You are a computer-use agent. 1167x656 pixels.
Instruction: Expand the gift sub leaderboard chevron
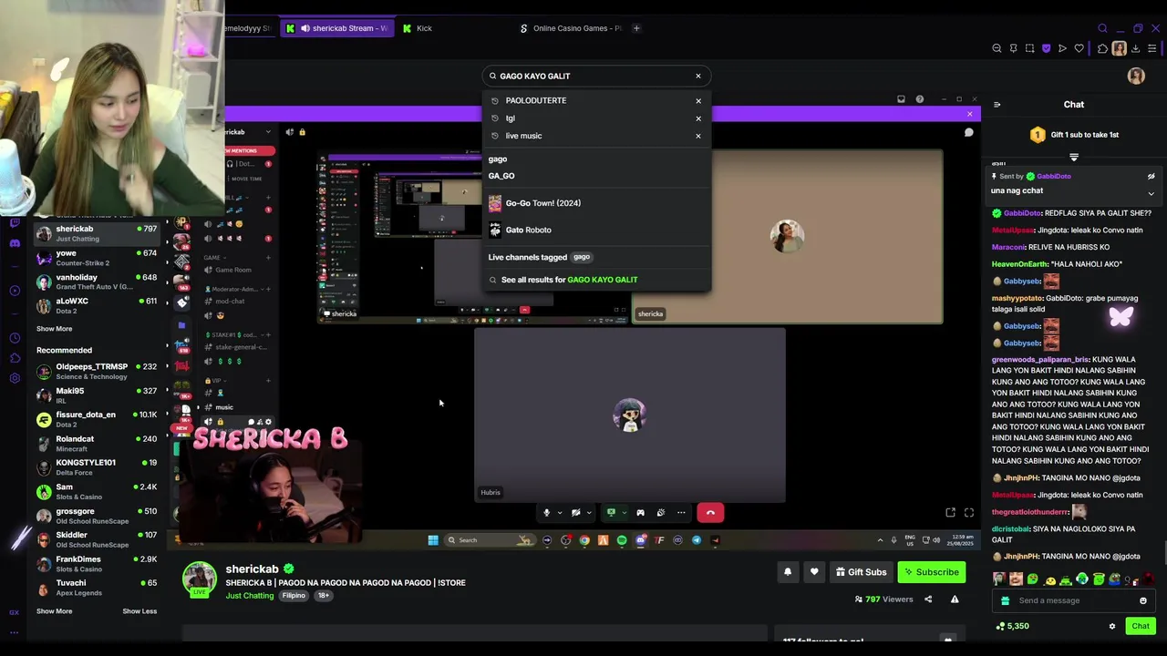[1074, 158]
